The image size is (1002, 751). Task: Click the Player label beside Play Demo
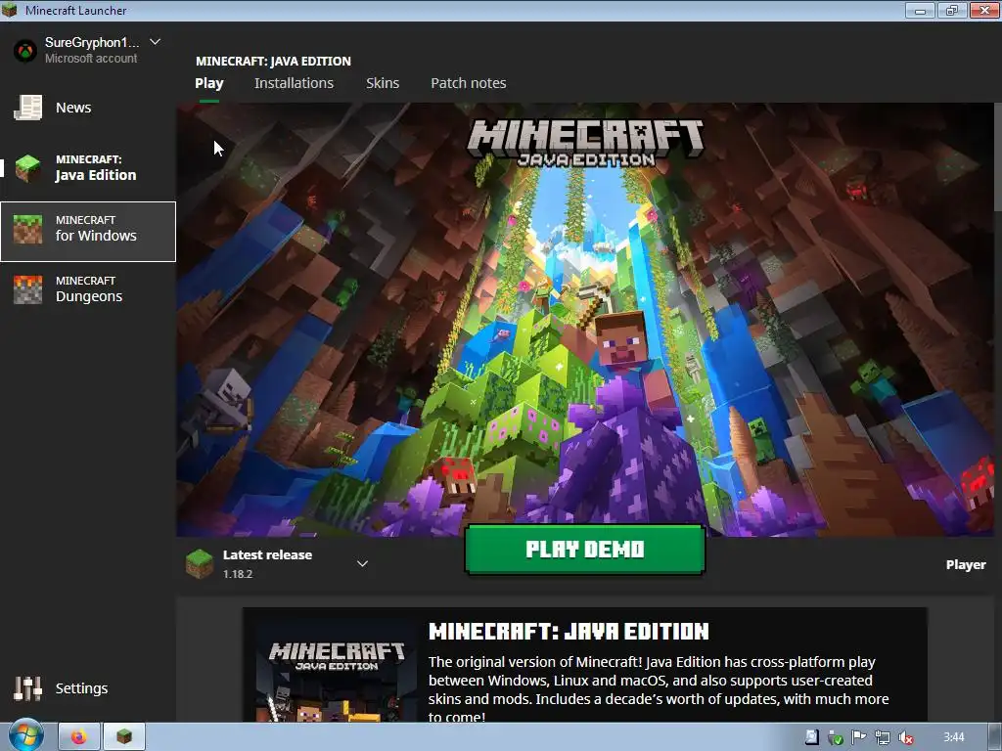(966, 564)
